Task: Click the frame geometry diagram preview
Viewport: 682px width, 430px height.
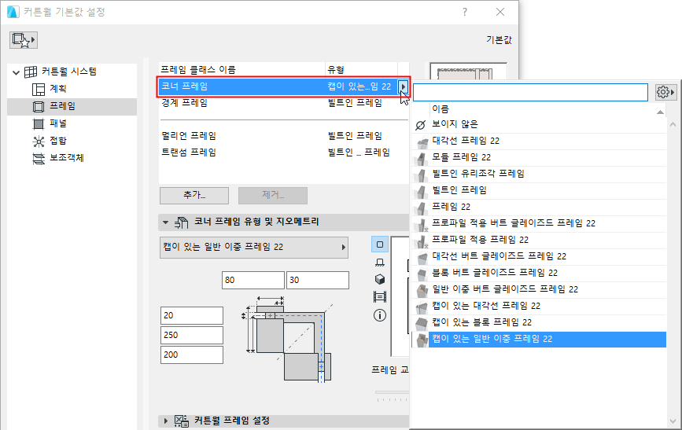Action: pos(288,340)
